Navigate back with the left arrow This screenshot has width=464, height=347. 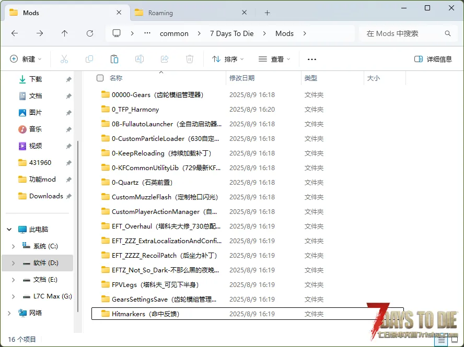(15, 33)
